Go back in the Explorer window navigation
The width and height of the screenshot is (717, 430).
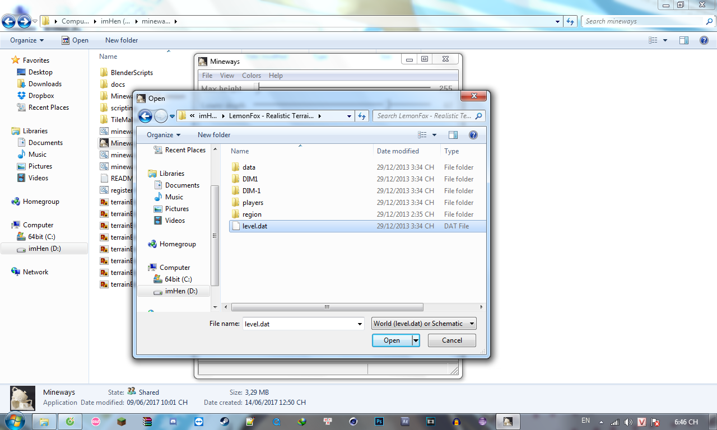coord(9,21)
